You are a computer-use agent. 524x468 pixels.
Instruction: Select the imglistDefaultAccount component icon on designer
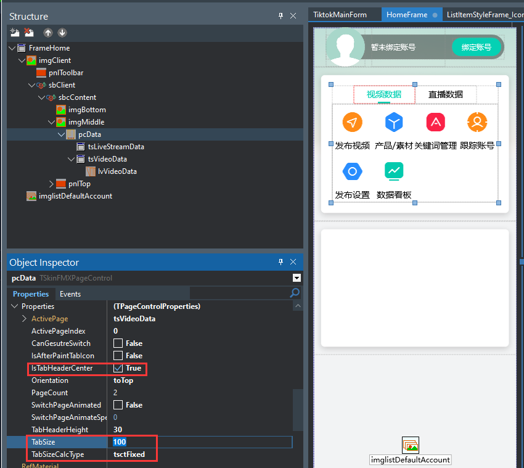coord(411,445)
